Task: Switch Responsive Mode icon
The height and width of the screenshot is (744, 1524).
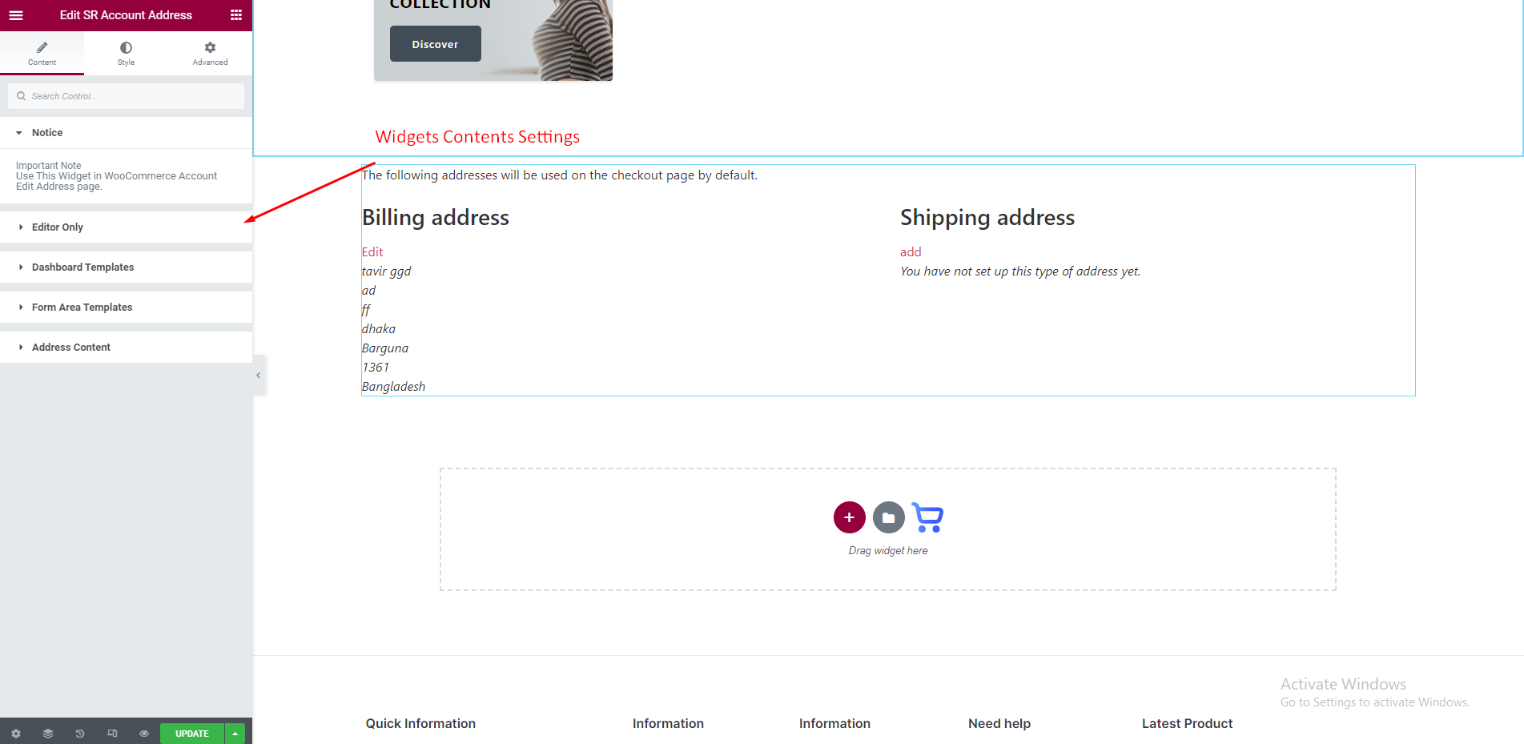Action: pos(112,734)
